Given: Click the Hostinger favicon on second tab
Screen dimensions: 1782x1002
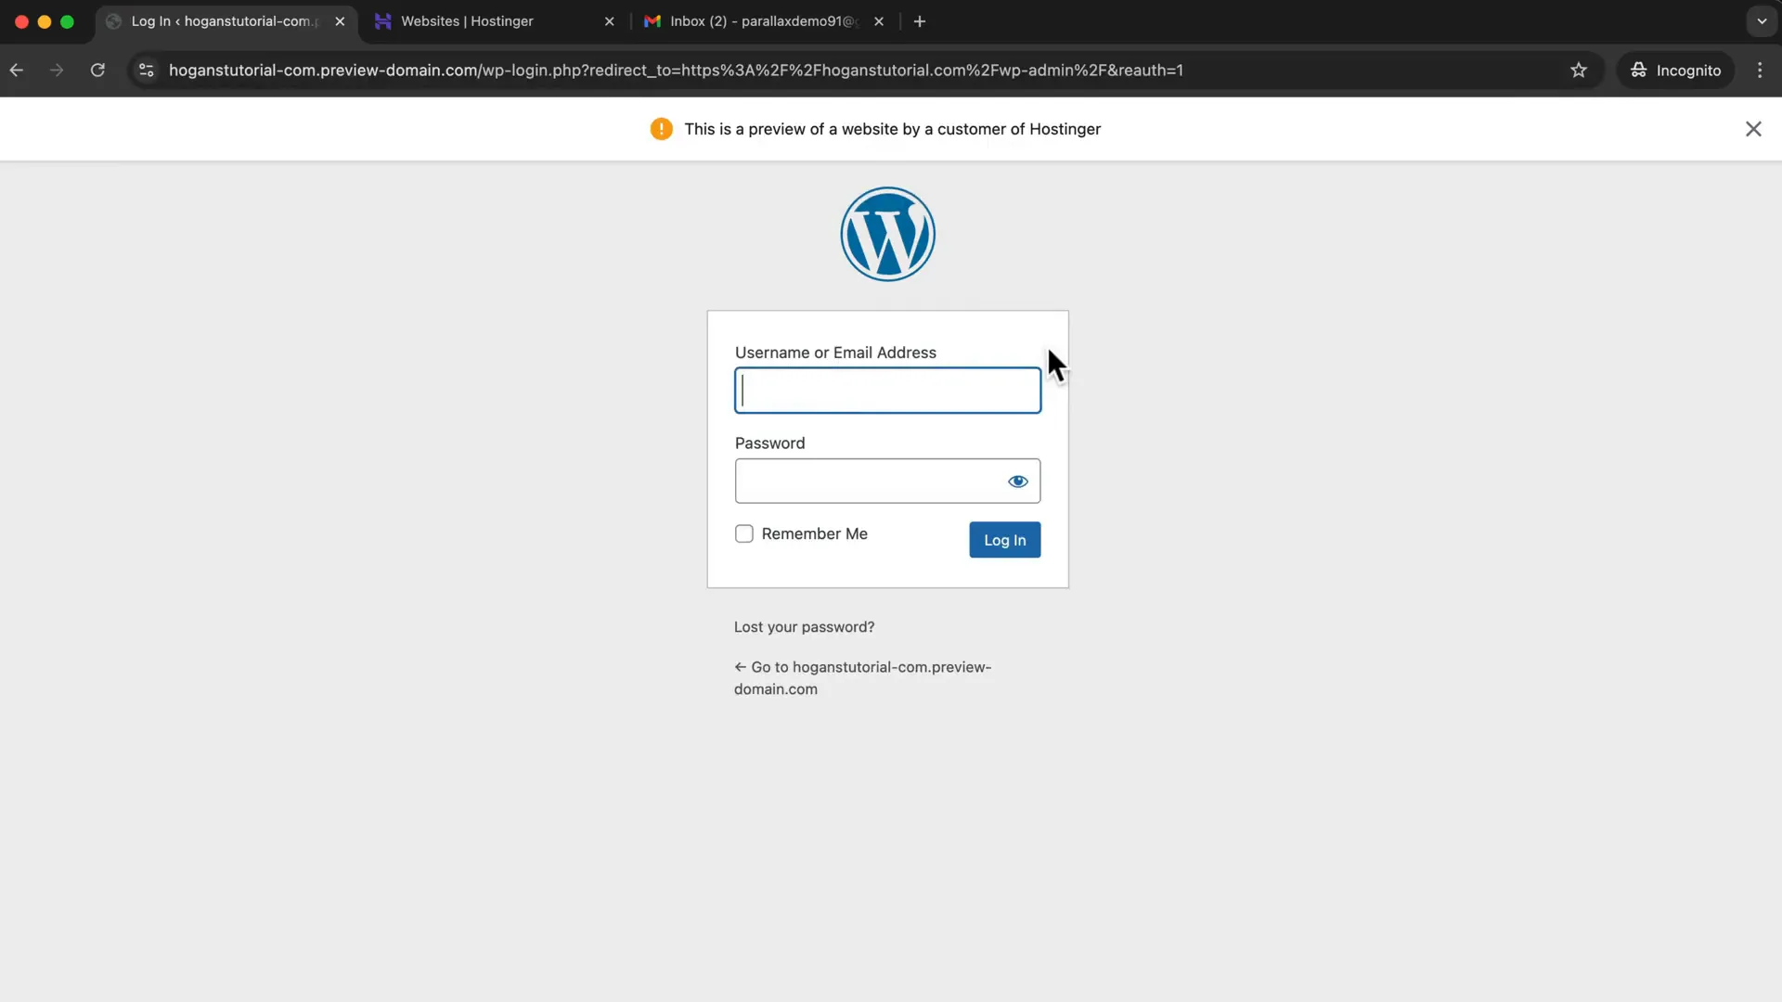Looking at the screenshot, I should (382, 21).
